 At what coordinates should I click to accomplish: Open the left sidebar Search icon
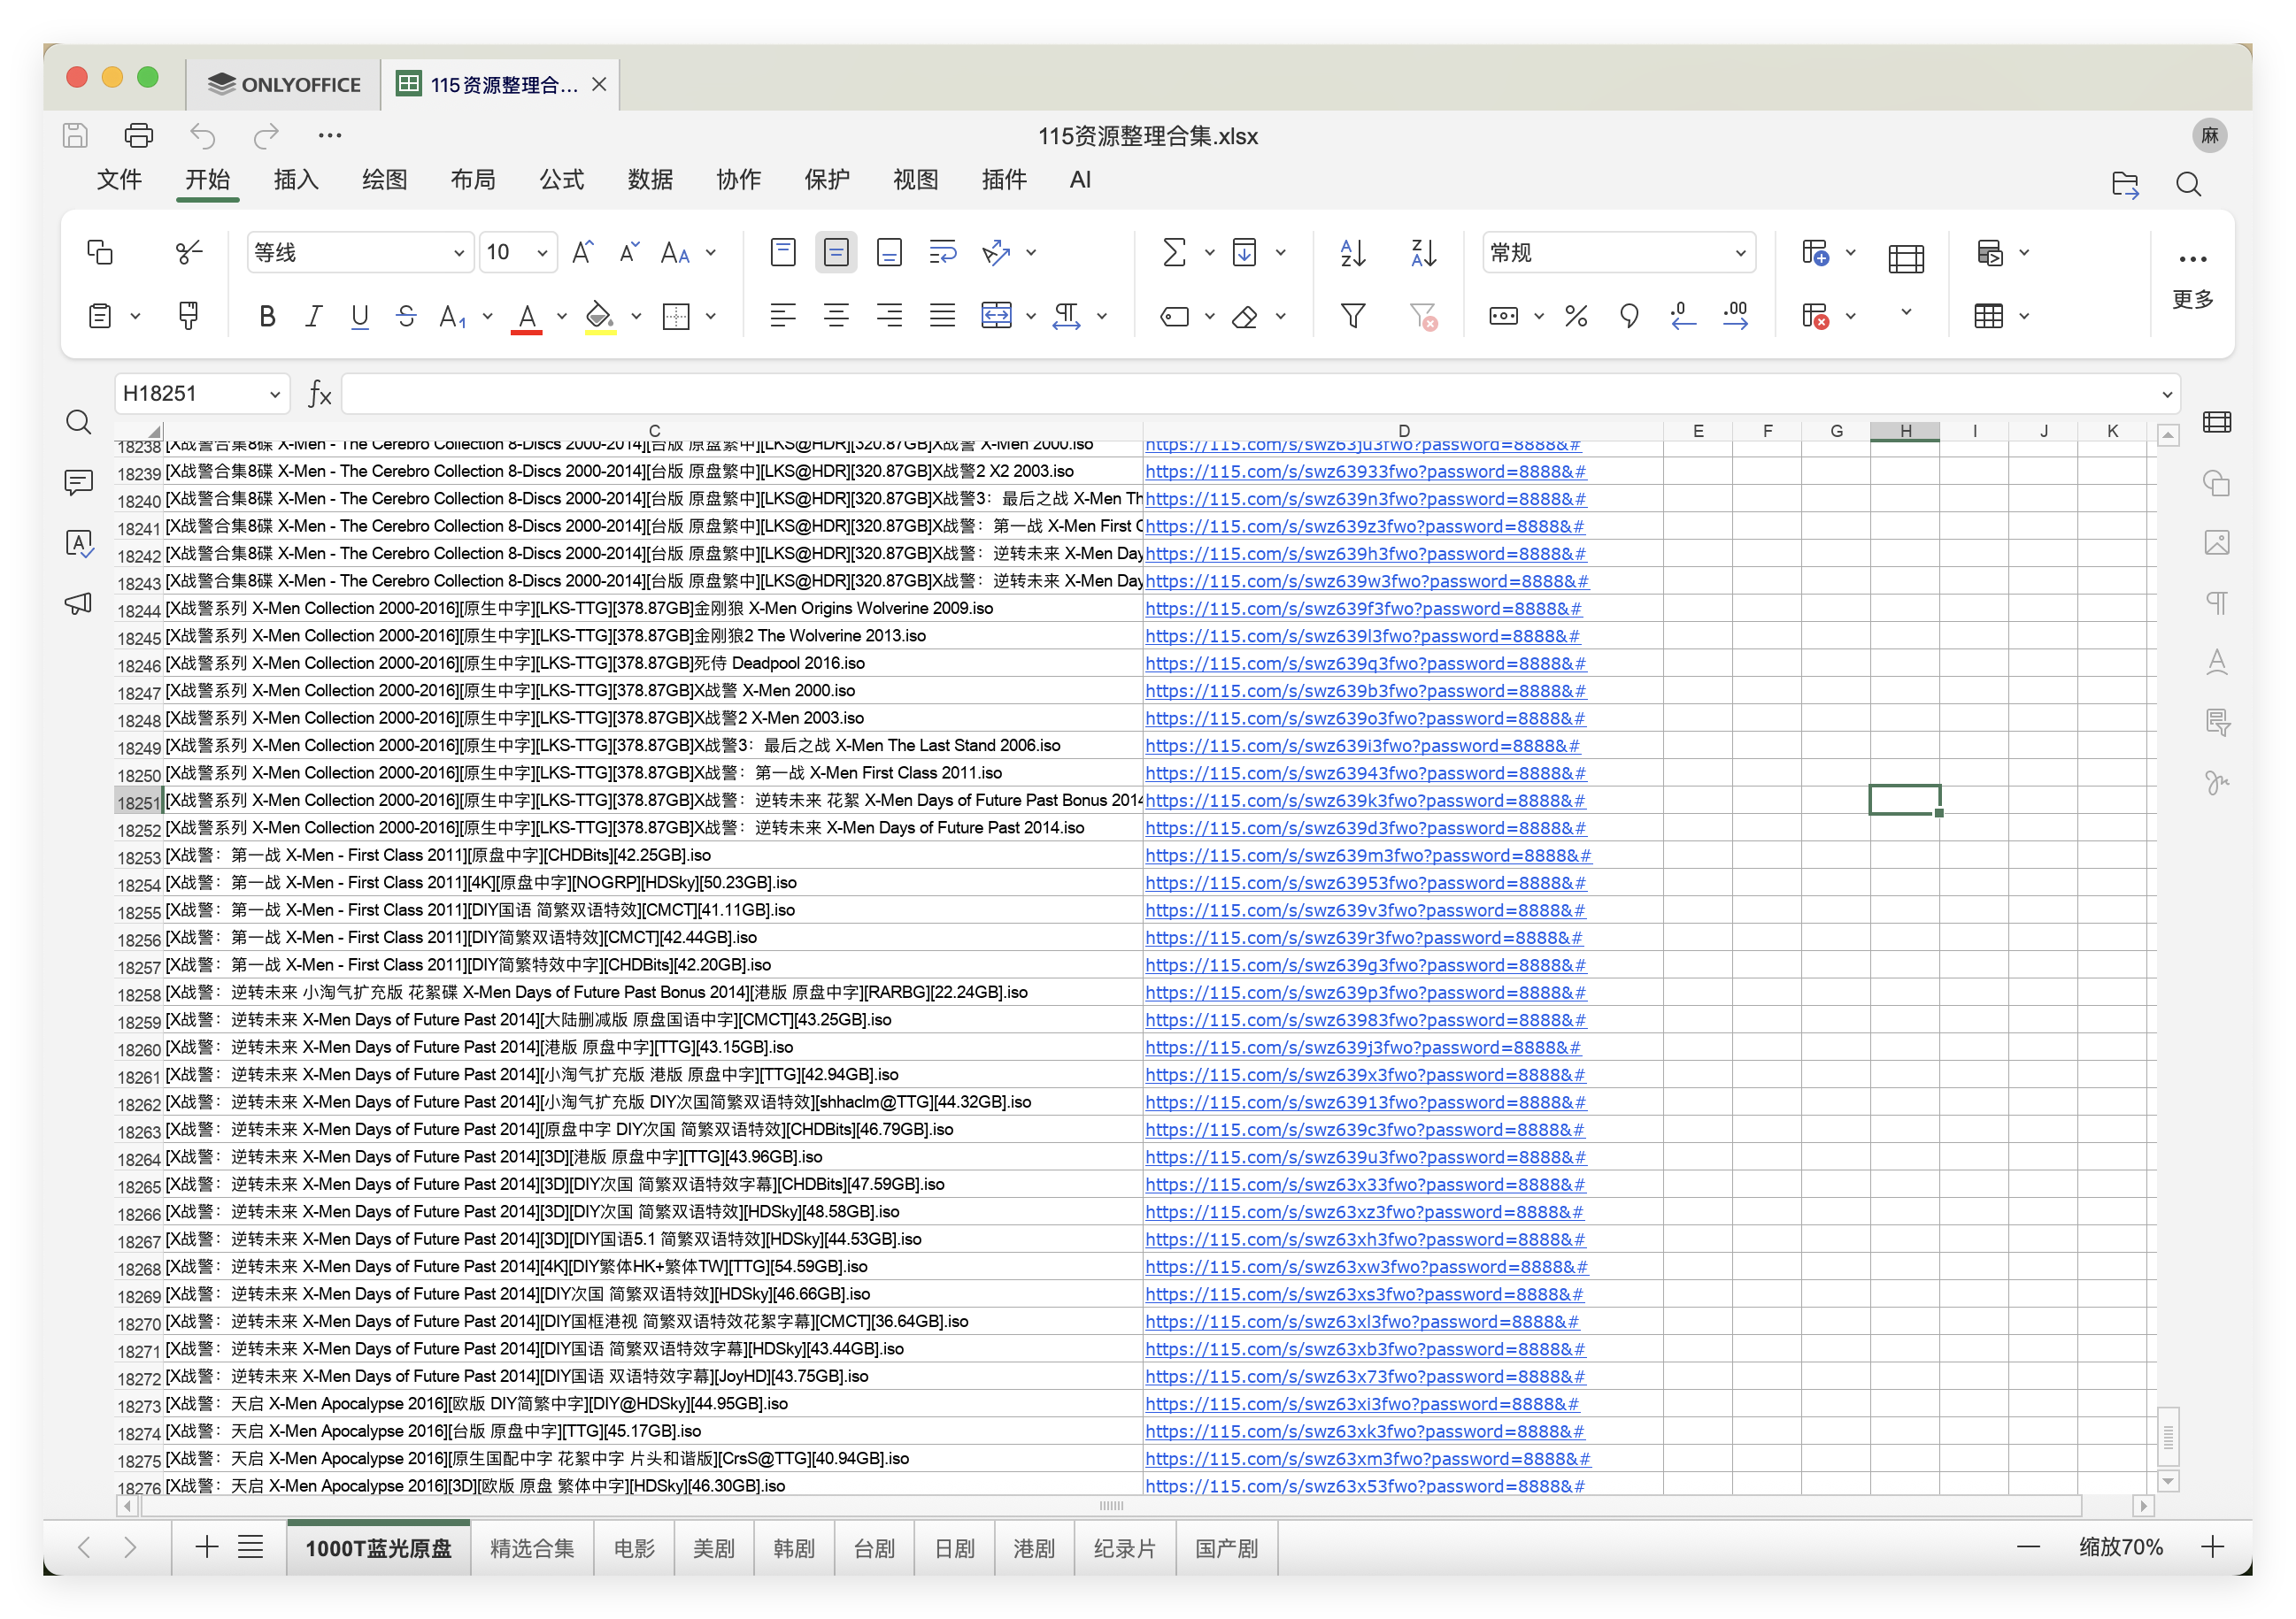[78, 422]
